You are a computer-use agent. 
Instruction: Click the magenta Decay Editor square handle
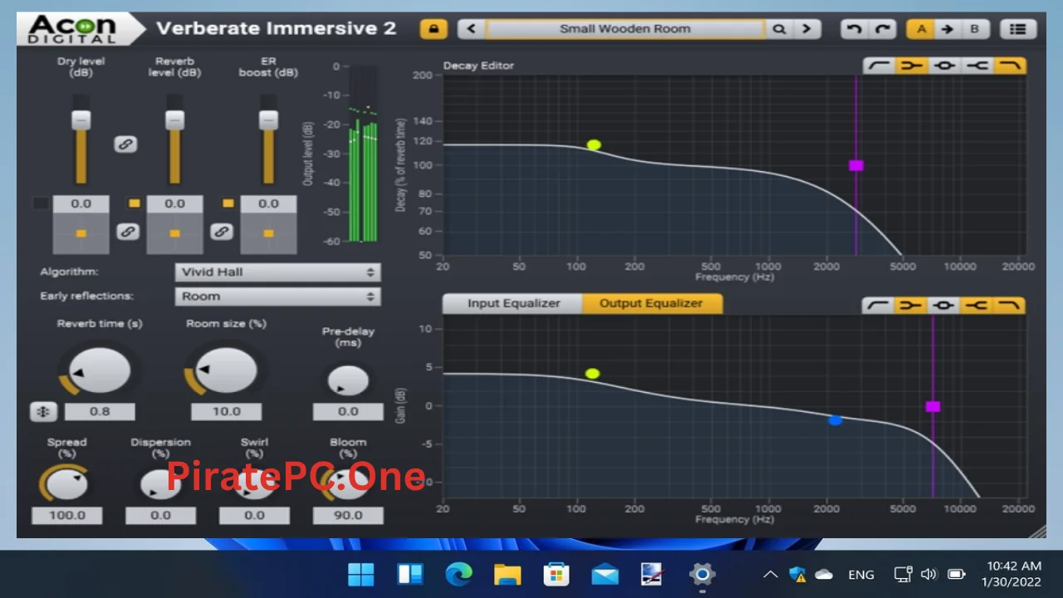coord(856,165)
